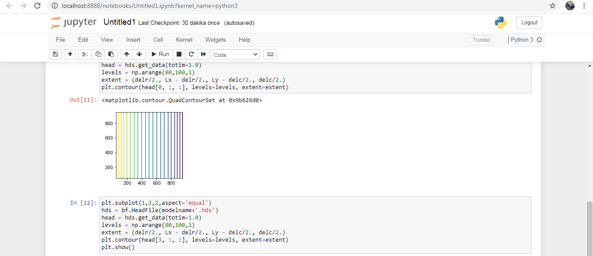Click the Jupyter logo
Screen dimensions: 593x256
(73, 23)
